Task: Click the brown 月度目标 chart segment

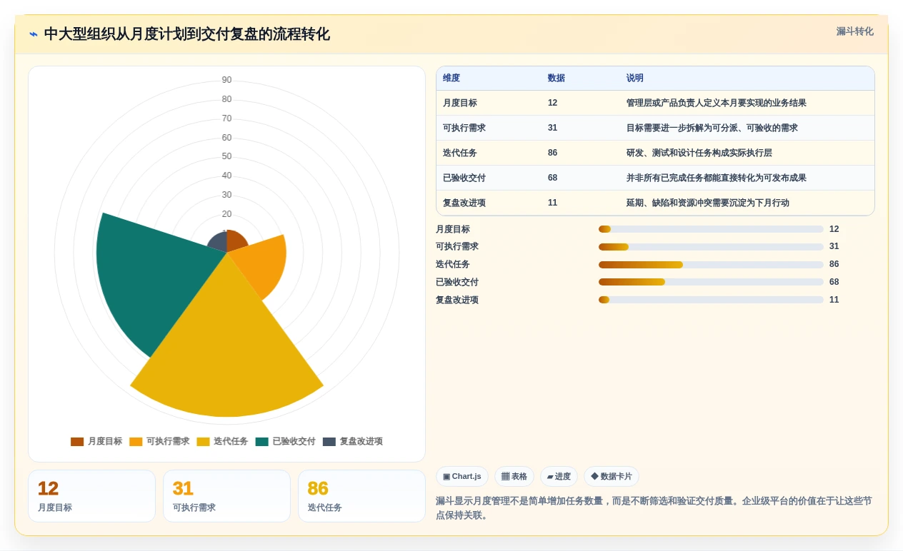Action: tap(236, 241)
